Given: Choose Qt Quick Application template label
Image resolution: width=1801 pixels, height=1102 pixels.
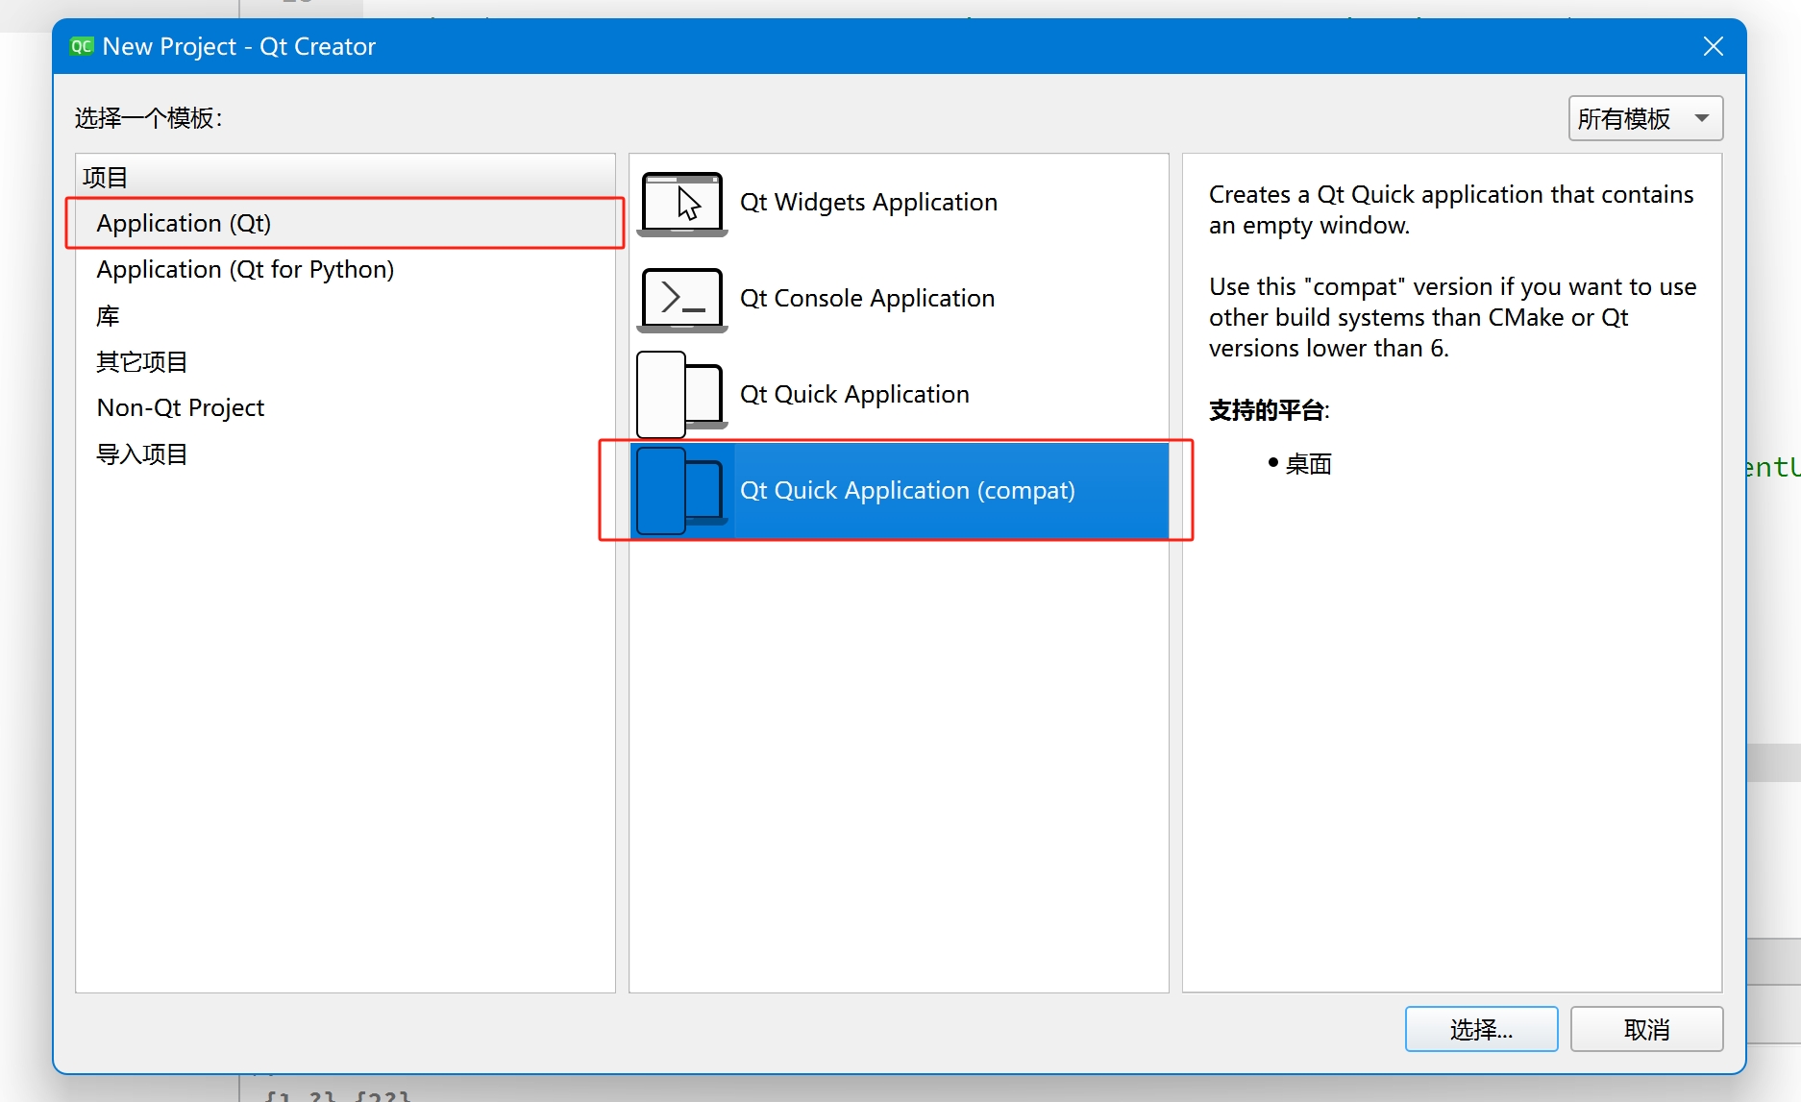Looking at the screenshot, I should pyautogui.click(x=854, y=394).
